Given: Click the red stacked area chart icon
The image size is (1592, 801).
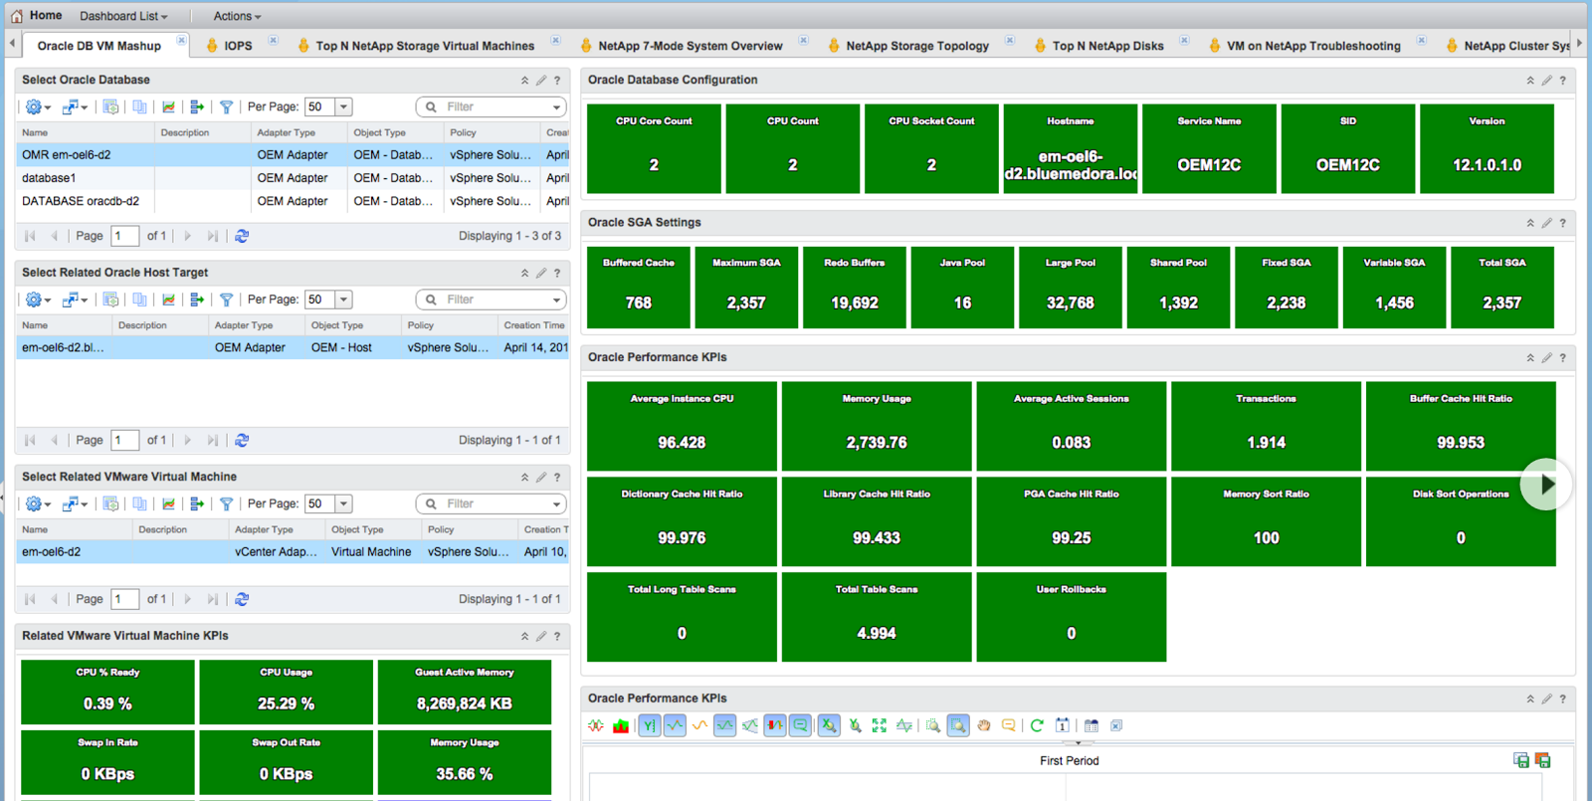Looking at the screenshot, I should (x=621, y=725).
